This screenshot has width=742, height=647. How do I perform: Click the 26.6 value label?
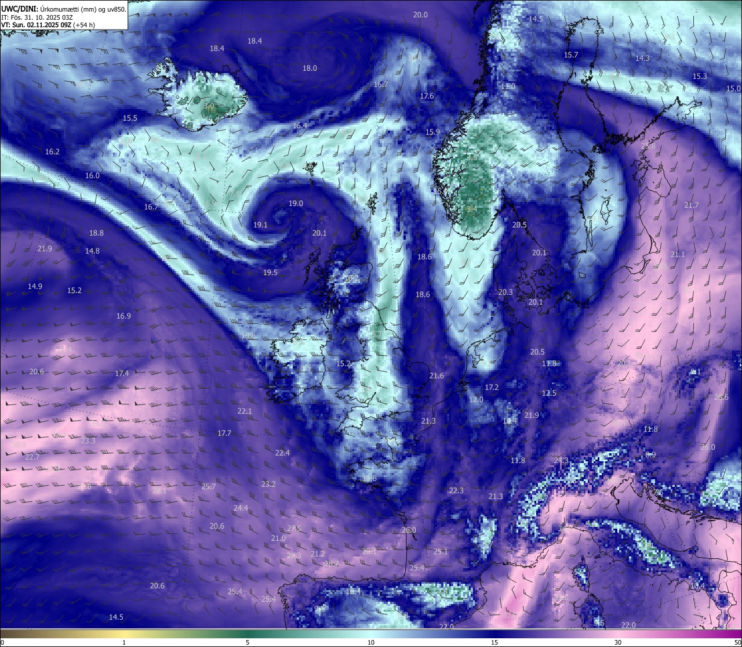pyautogui.click(x=721, y=397)
